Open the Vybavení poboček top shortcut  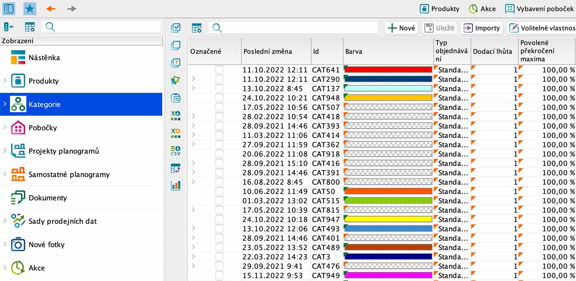(539, 9)
